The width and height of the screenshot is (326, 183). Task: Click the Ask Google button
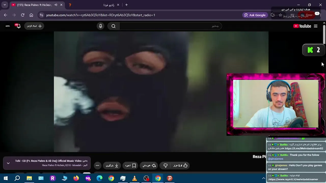(x=255, y=15)
